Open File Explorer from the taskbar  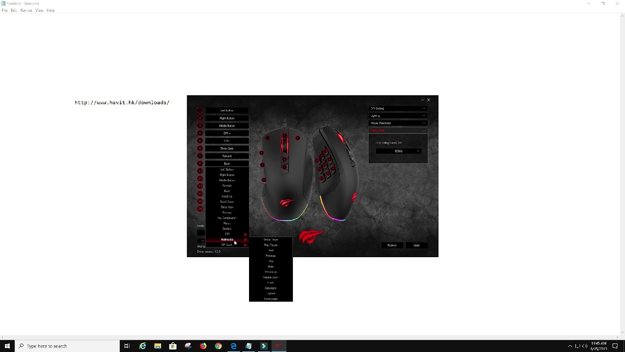pos(158,346)
